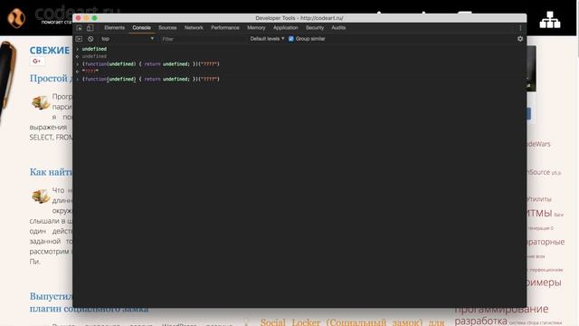Open the 'Простой' article heading link
The width and height of the screenshot is (579, 326).
tap(51, 79)
